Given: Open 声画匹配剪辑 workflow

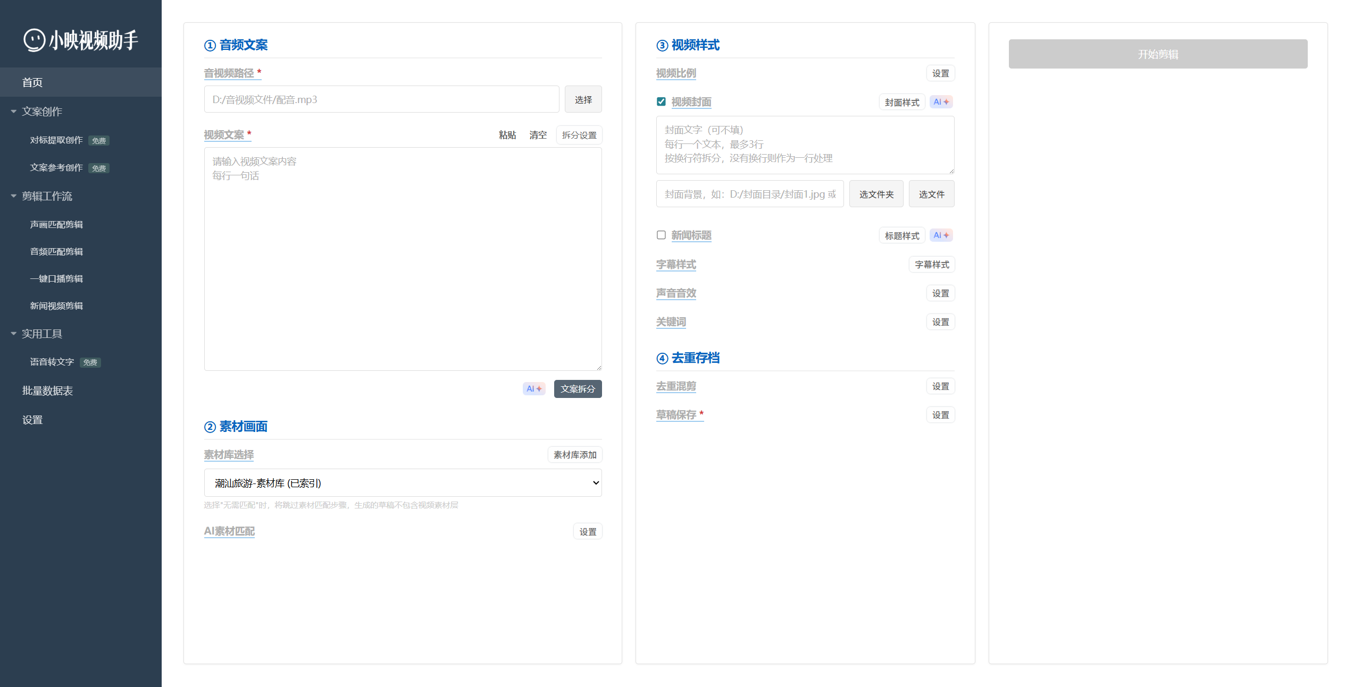Looking at the screenshot, I should [x=56, y=225].
